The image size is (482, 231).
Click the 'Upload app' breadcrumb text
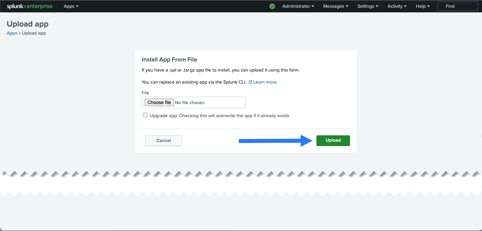coord(34,33)
